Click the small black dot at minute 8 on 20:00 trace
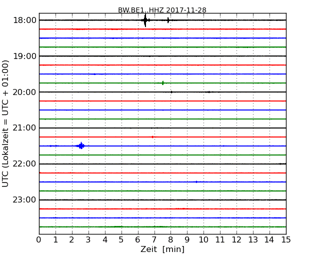The width and height of the screenshot is (325, 260). click(171, 92)
